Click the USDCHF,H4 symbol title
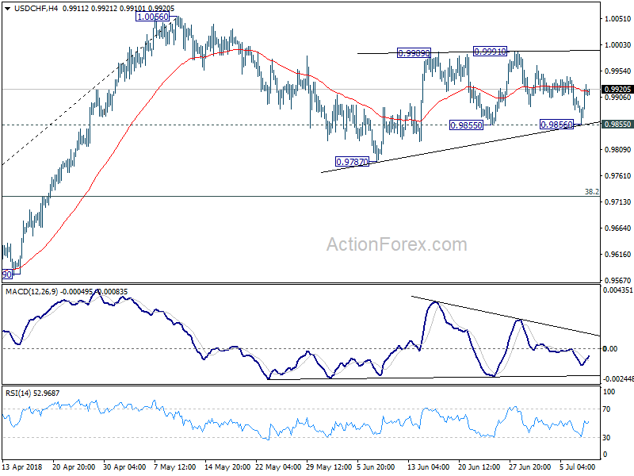 pyautogui.click(x=36, y=8)
